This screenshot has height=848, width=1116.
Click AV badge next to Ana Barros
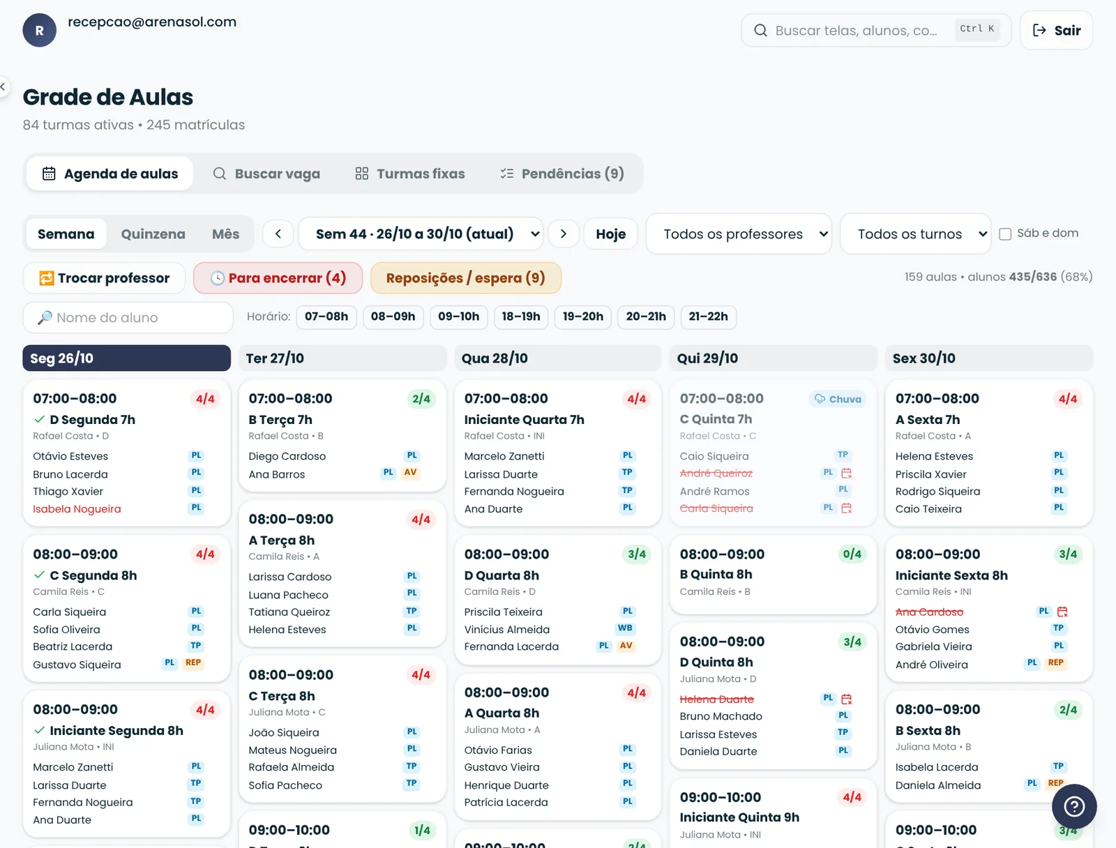coord(411,473)
